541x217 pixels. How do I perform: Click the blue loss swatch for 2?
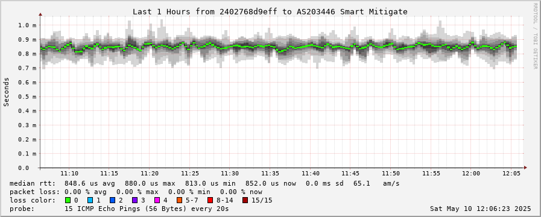point(112,200)
